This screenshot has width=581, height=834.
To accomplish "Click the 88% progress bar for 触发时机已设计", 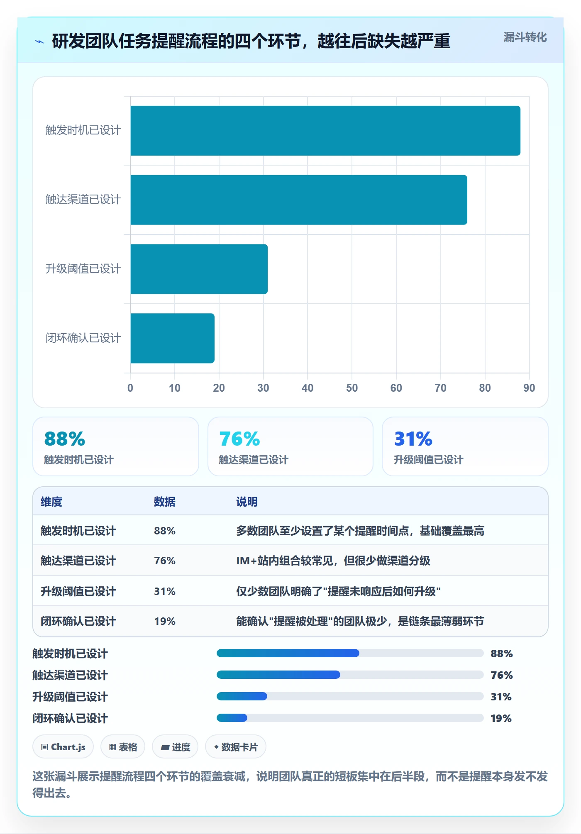I will tap(350, 654).
